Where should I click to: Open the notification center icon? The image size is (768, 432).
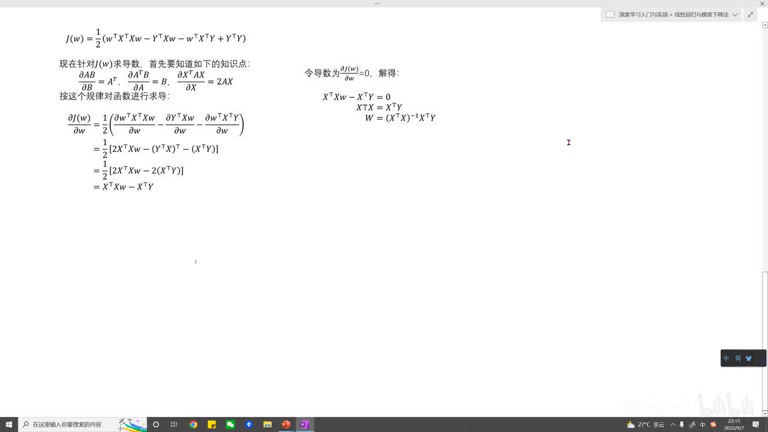(x=755, y=424)
